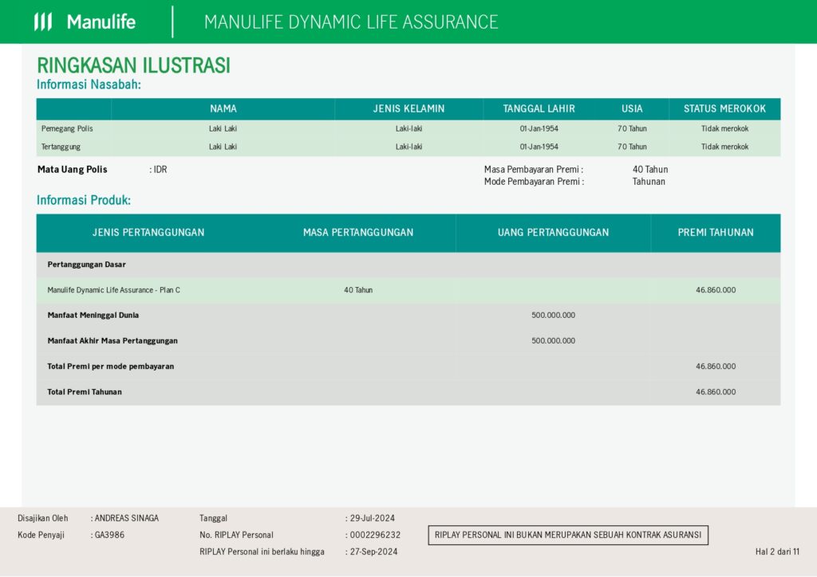The width and height of the screenshot is (817, 577).
Task: Click 46.860.000 in Total Premi per mode row
Action: click(x=716, y=367)
